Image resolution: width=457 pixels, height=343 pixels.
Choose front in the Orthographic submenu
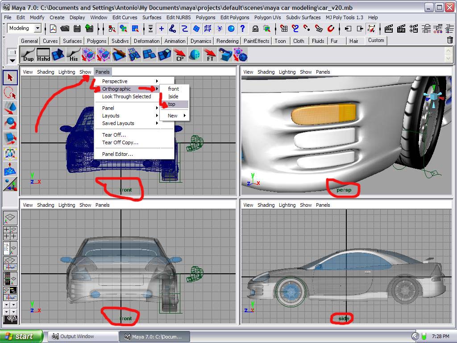[174, 89]
